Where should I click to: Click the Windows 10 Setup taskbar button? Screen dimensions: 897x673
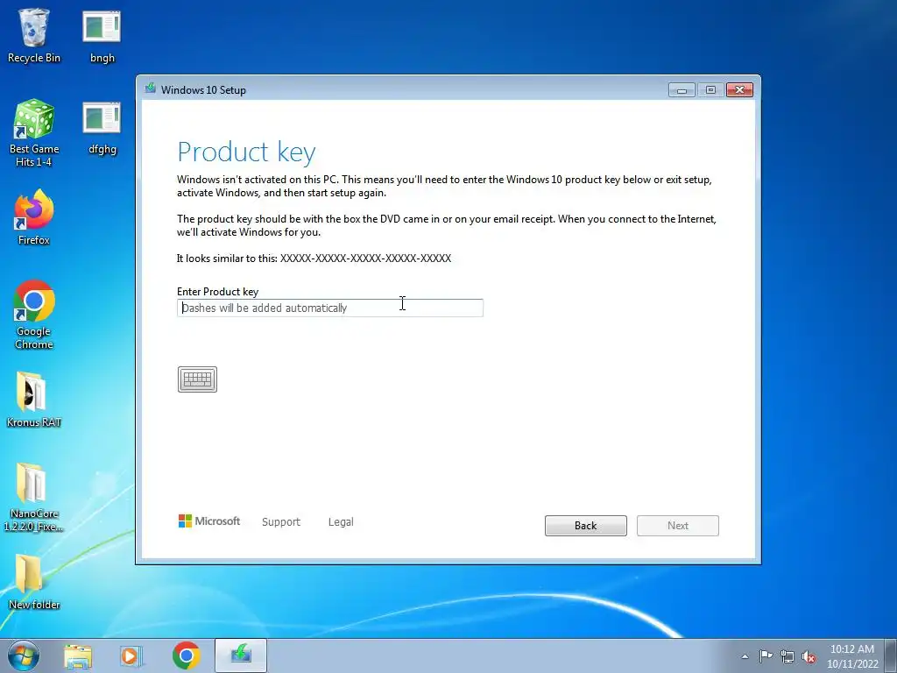click(x=241, y=655)
